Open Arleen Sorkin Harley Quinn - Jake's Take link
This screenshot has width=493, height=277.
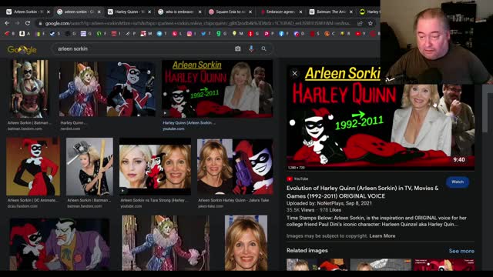tap(233, 200)
